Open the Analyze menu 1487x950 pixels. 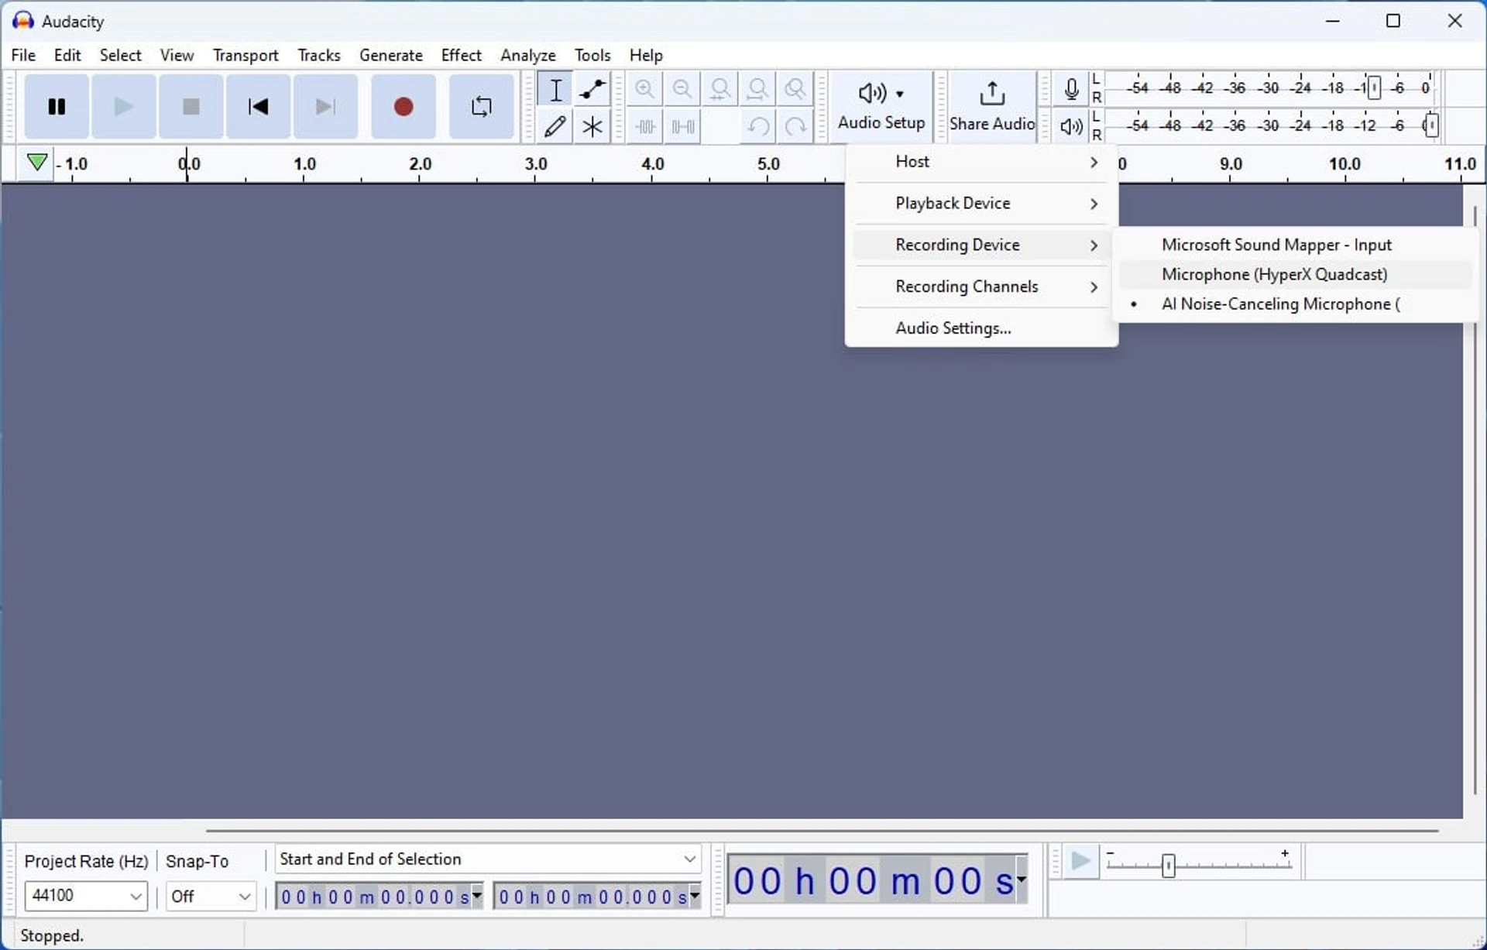coord(528,55)
